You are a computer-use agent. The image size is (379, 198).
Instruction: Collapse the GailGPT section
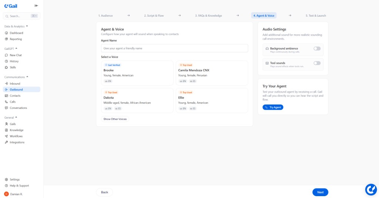coord(16,48)
